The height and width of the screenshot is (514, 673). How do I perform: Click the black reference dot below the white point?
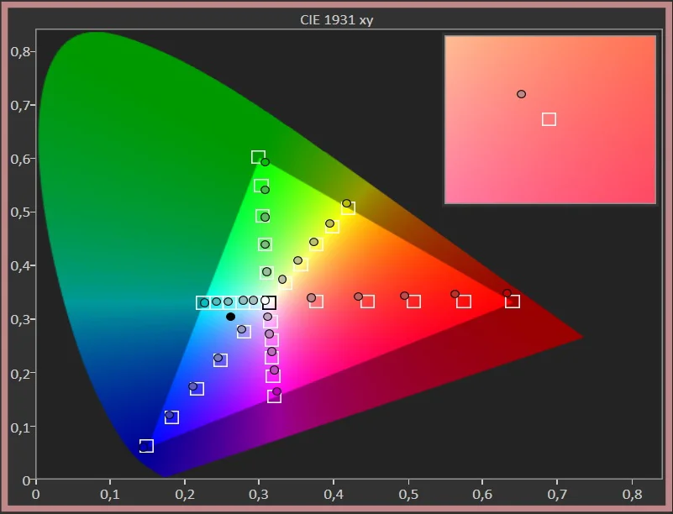click(x=230, y=317)
